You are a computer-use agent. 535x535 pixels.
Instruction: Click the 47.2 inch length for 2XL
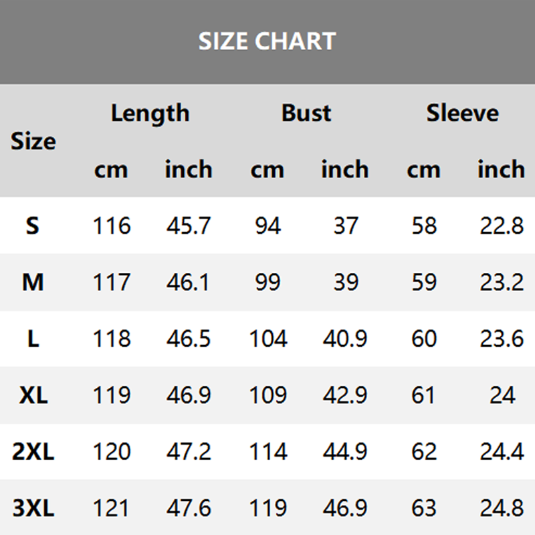(x=189, y=452)
